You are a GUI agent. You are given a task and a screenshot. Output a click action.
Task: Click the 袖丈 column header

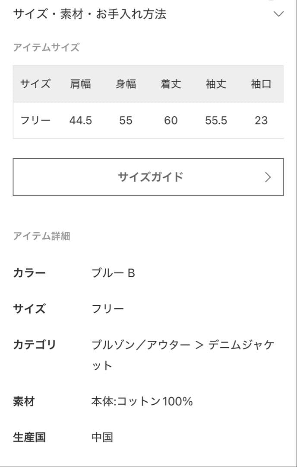[x=216, y=84]
